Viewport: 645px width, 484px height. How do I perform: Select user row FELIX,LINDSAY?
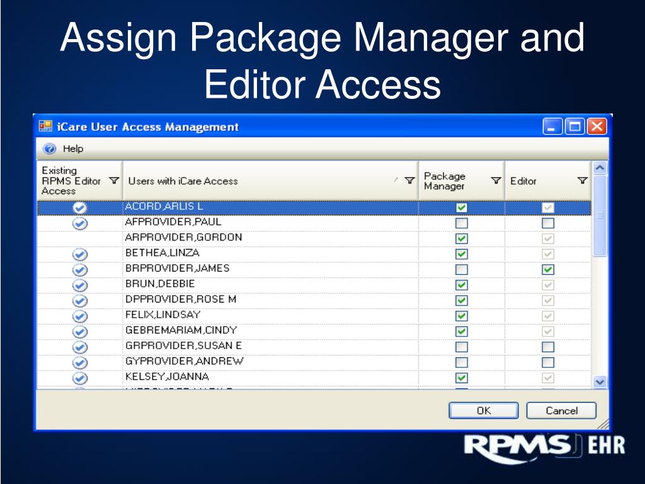coord(314,316)
